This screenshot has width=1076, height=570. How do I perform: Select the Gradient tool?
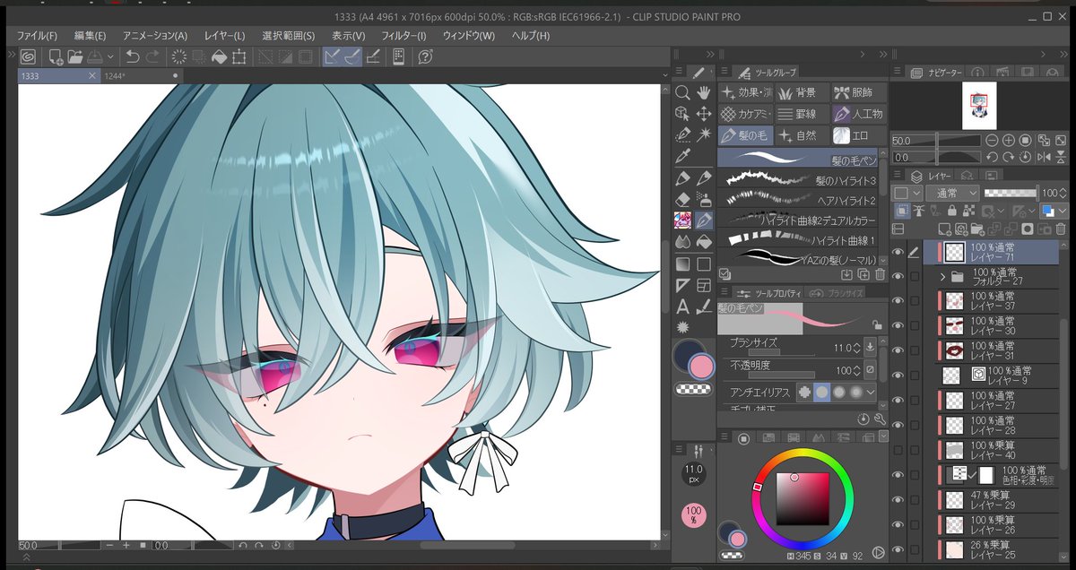click(682, 263)
